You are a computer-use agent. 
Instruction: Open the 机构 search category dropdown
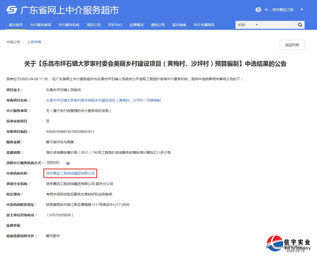[x=247, y=25]
